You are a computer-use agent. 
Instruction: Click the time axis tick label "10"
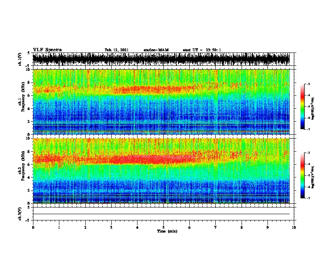[x=294, y=227]
